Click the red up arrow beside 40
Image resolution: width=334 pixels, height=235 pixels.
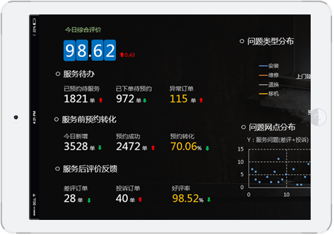tap(140, 199)
